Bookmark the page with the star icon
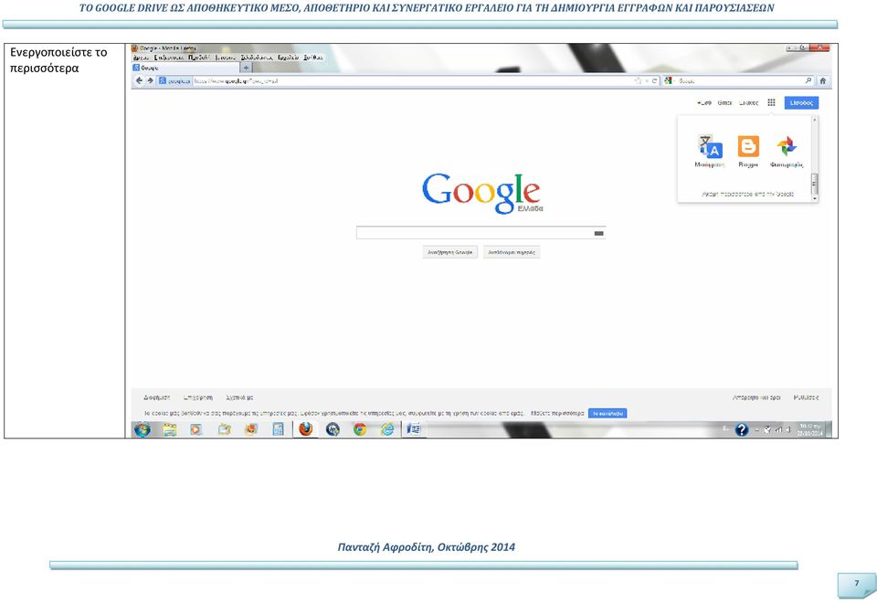877x603 pixels. pos(639,81)
